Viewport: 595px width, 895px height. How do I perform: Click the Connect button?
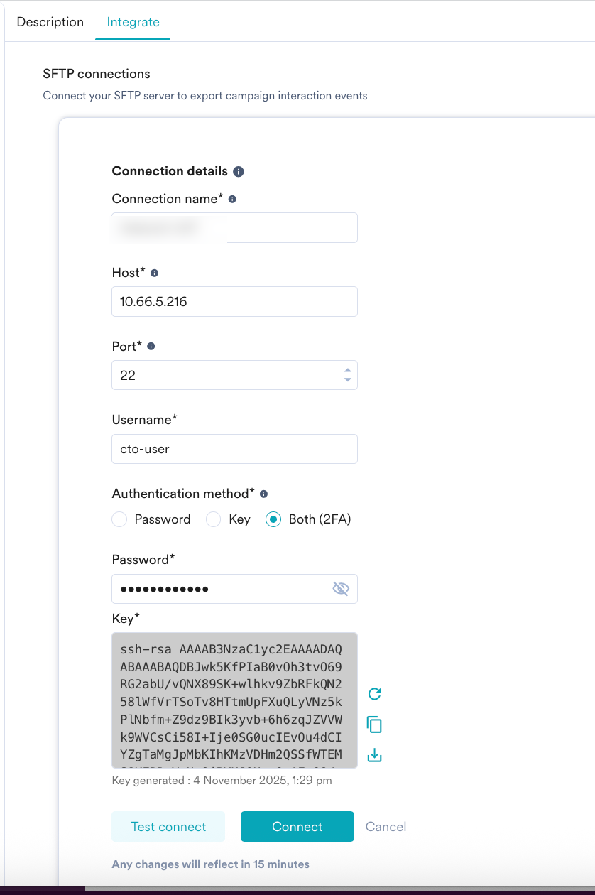(x=297, y=827)
